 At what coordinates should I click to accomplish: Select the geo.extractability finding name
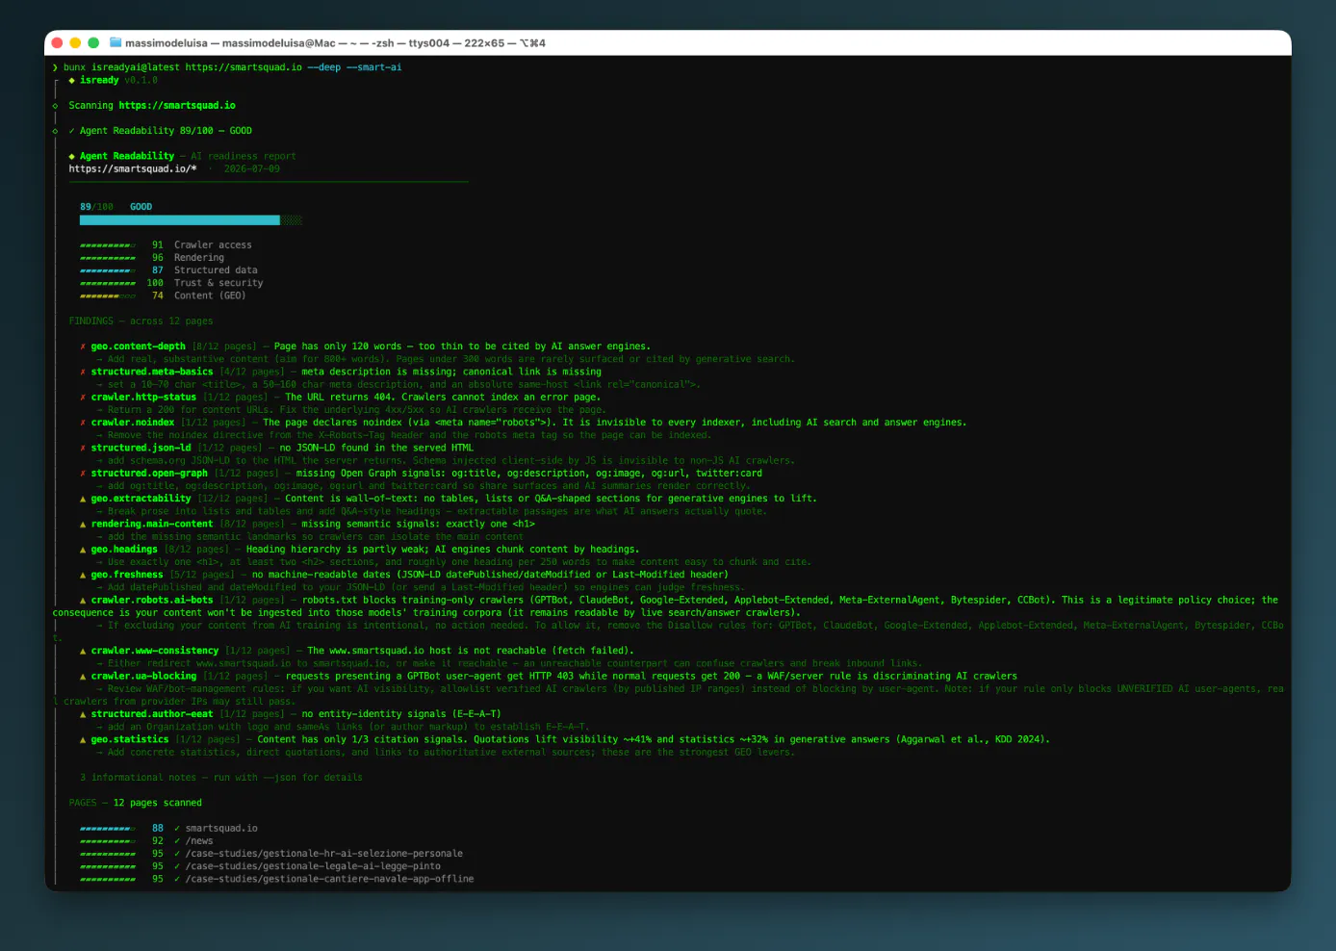pyautogui.click(x=141, y=499)
